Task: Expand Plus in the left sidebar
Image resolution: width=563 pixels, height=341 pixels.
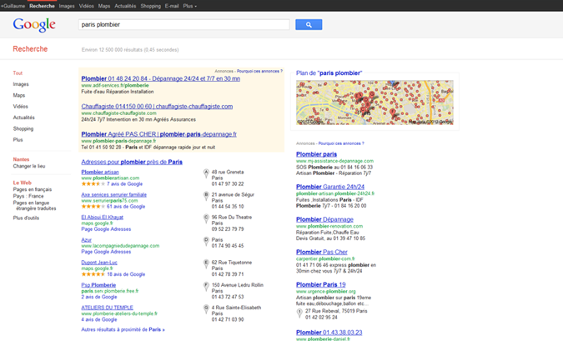Action: 18,140
